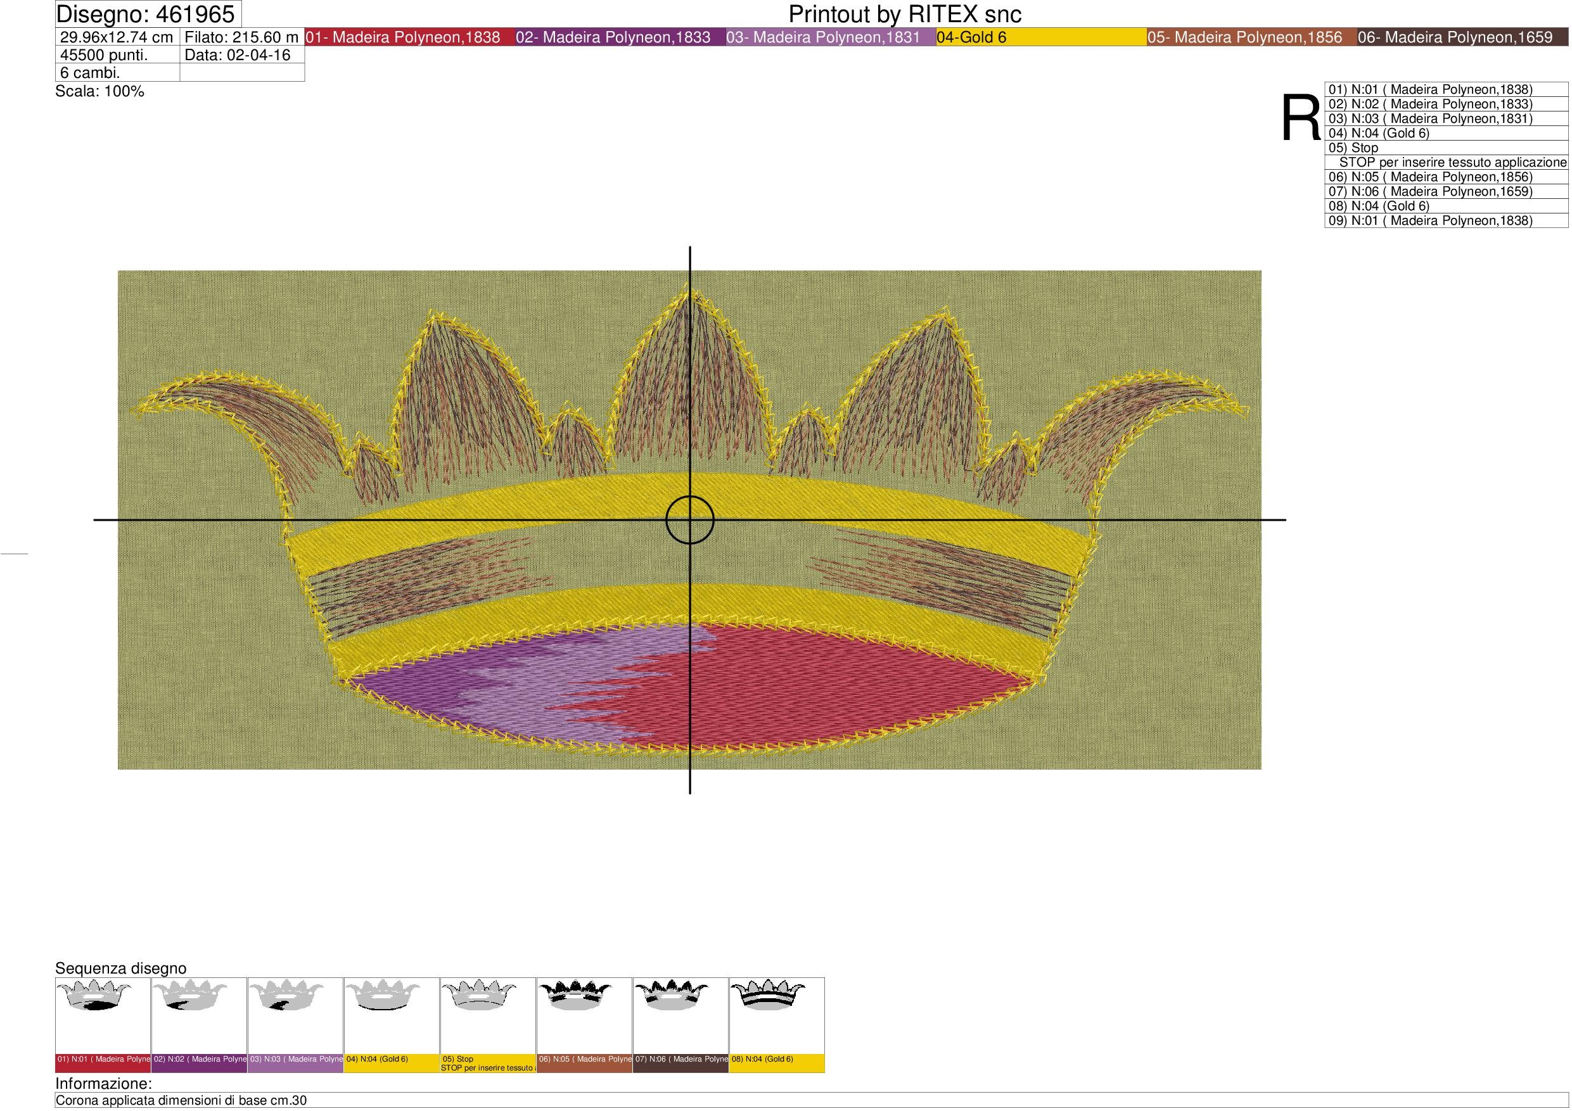
Task: Select list row 04) N:04 (Gold 6)
Action: point(1447,134)
